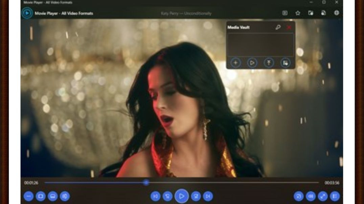
Task: Click the locked file icon in header
Action: 323,13
